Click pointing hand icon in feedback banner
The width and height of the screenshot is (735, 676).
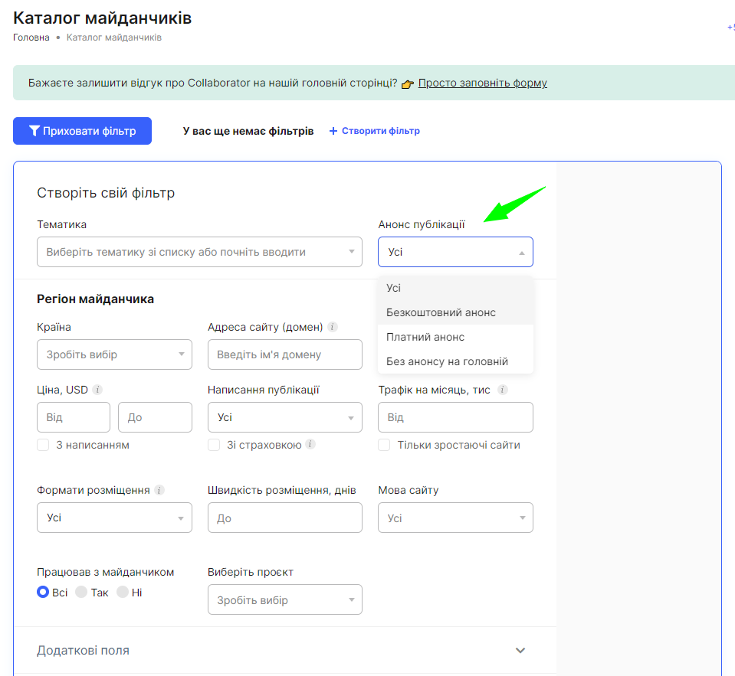point(407,83)
